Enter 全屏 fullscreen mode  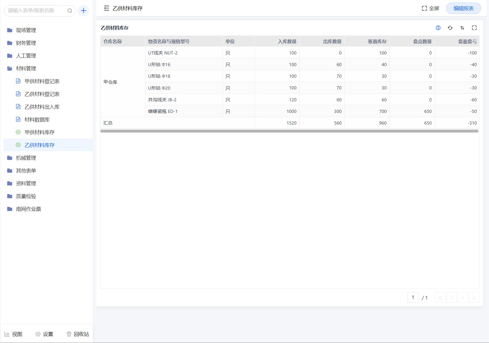point(431,8)
